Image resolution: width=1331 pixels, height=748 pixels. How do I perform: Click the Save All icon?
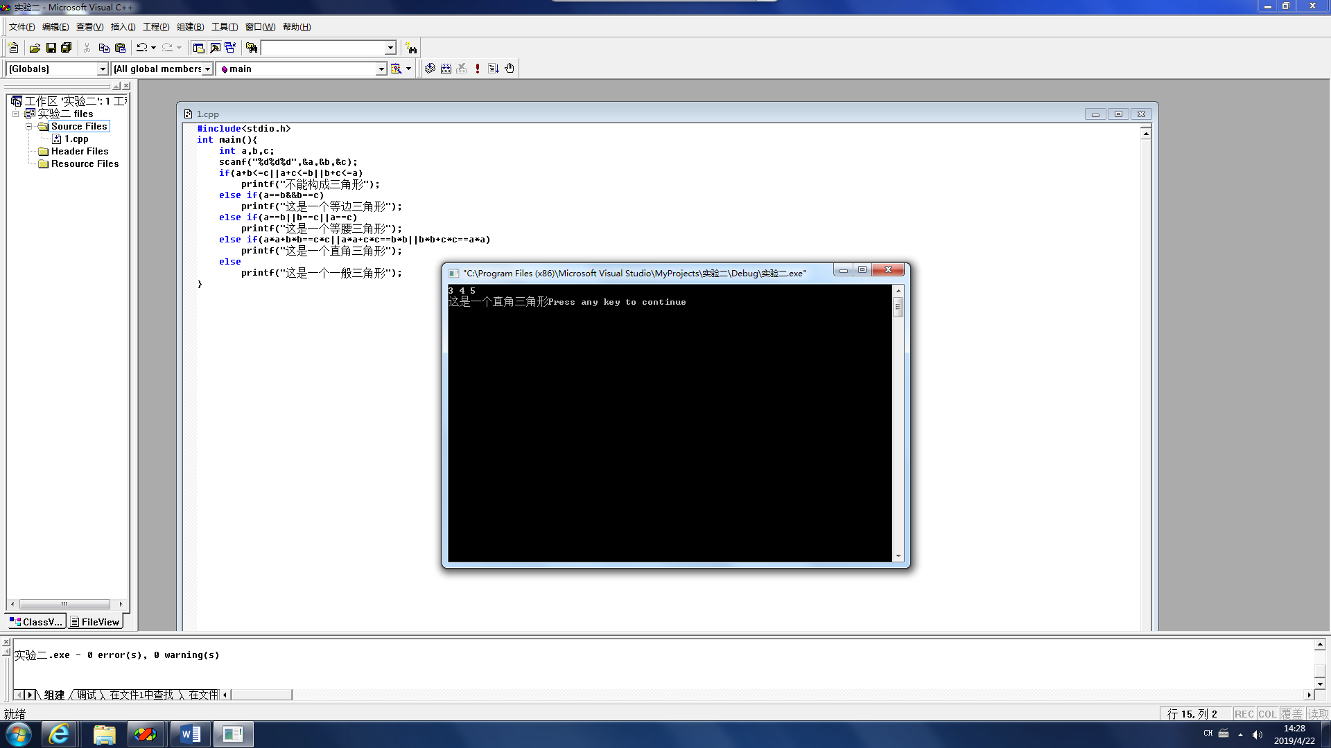[x=67, y=48]
